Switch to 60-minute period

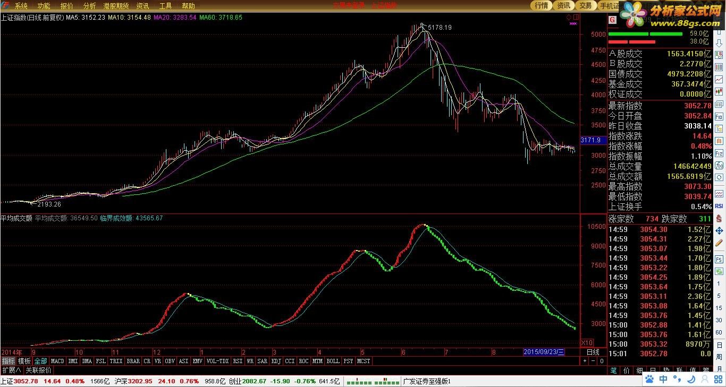point(719,332)
